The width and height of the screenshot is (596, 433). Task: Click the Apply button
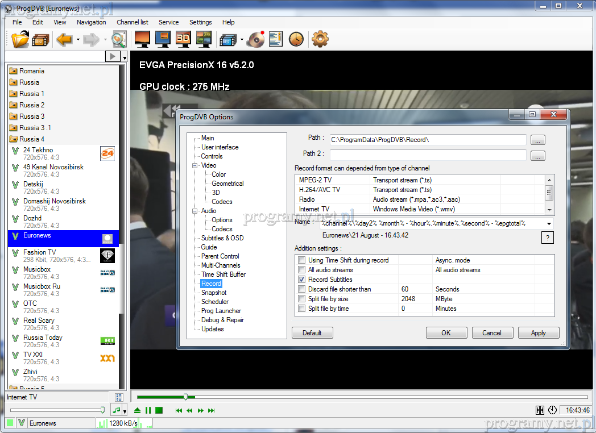click(538, 333)
